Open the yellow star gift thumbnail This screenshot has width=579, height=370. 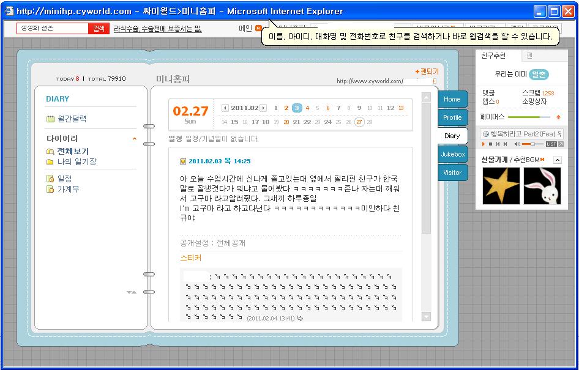coord(501,186)
